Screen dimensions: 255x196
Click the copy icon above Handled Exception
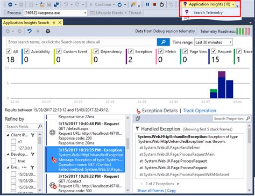point(138,119)
